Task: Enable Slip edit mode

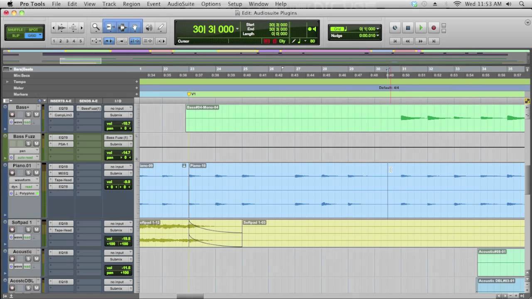Action: tap(15, 36)
